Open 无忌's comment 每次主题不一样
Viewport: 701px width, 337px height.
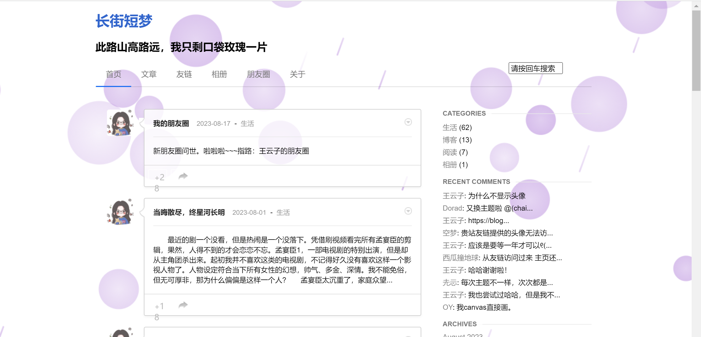507,282
